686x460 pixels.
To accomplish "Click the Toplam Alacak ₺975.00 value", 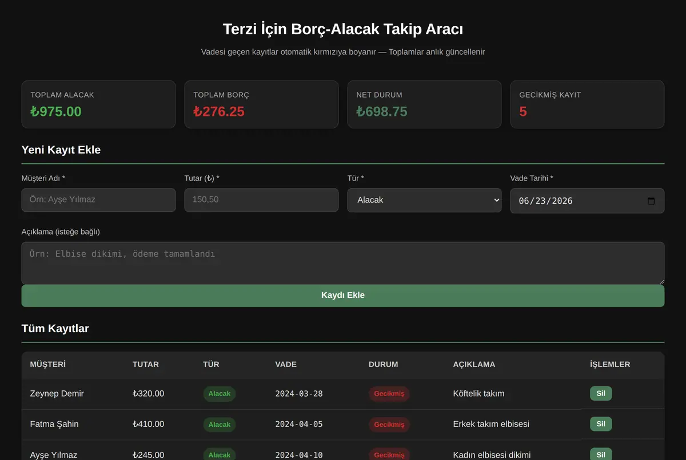I will point(56,111).
